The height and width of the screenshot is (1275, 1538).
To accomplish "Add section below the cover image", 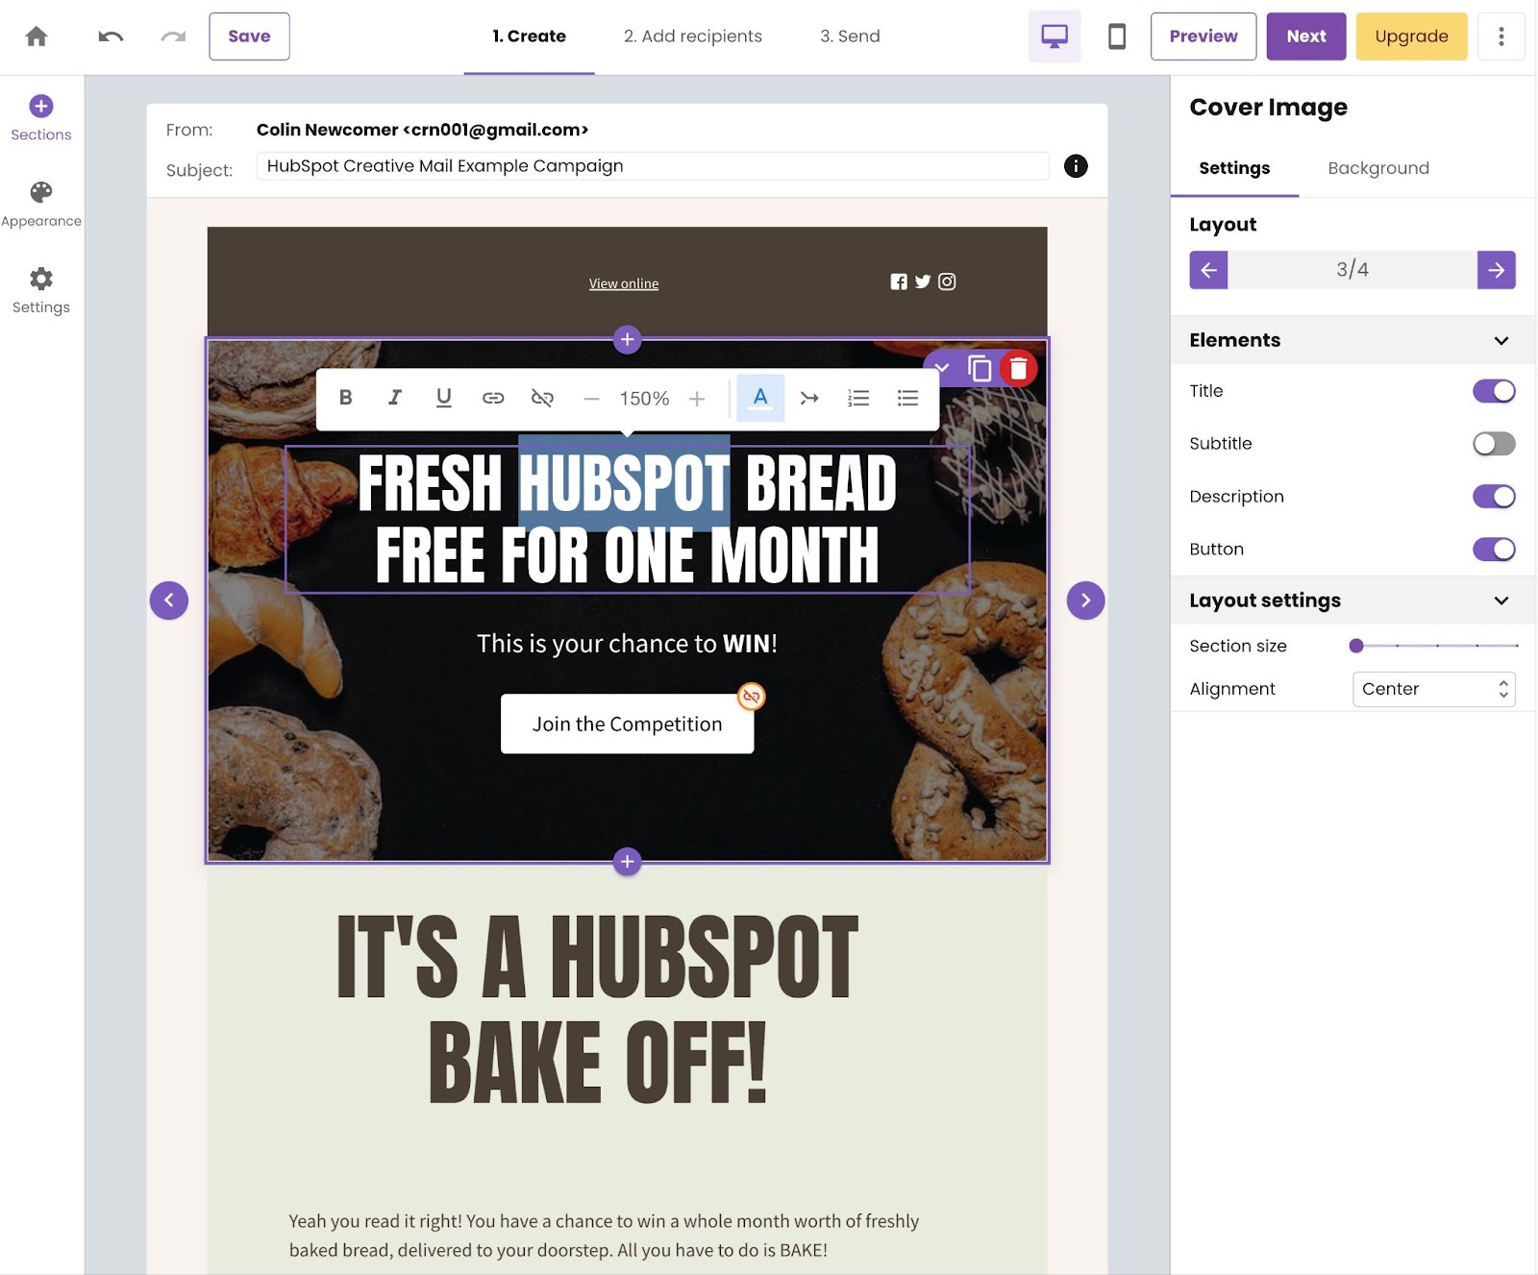I will coord(627,862).
